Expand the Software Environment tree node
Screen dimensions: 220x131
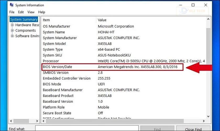(12, 36)
